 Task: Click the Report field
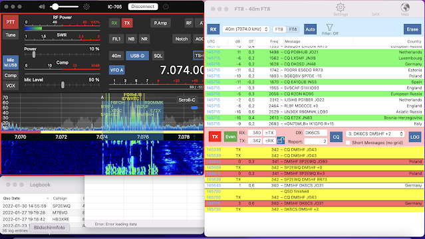pos(316,141)
